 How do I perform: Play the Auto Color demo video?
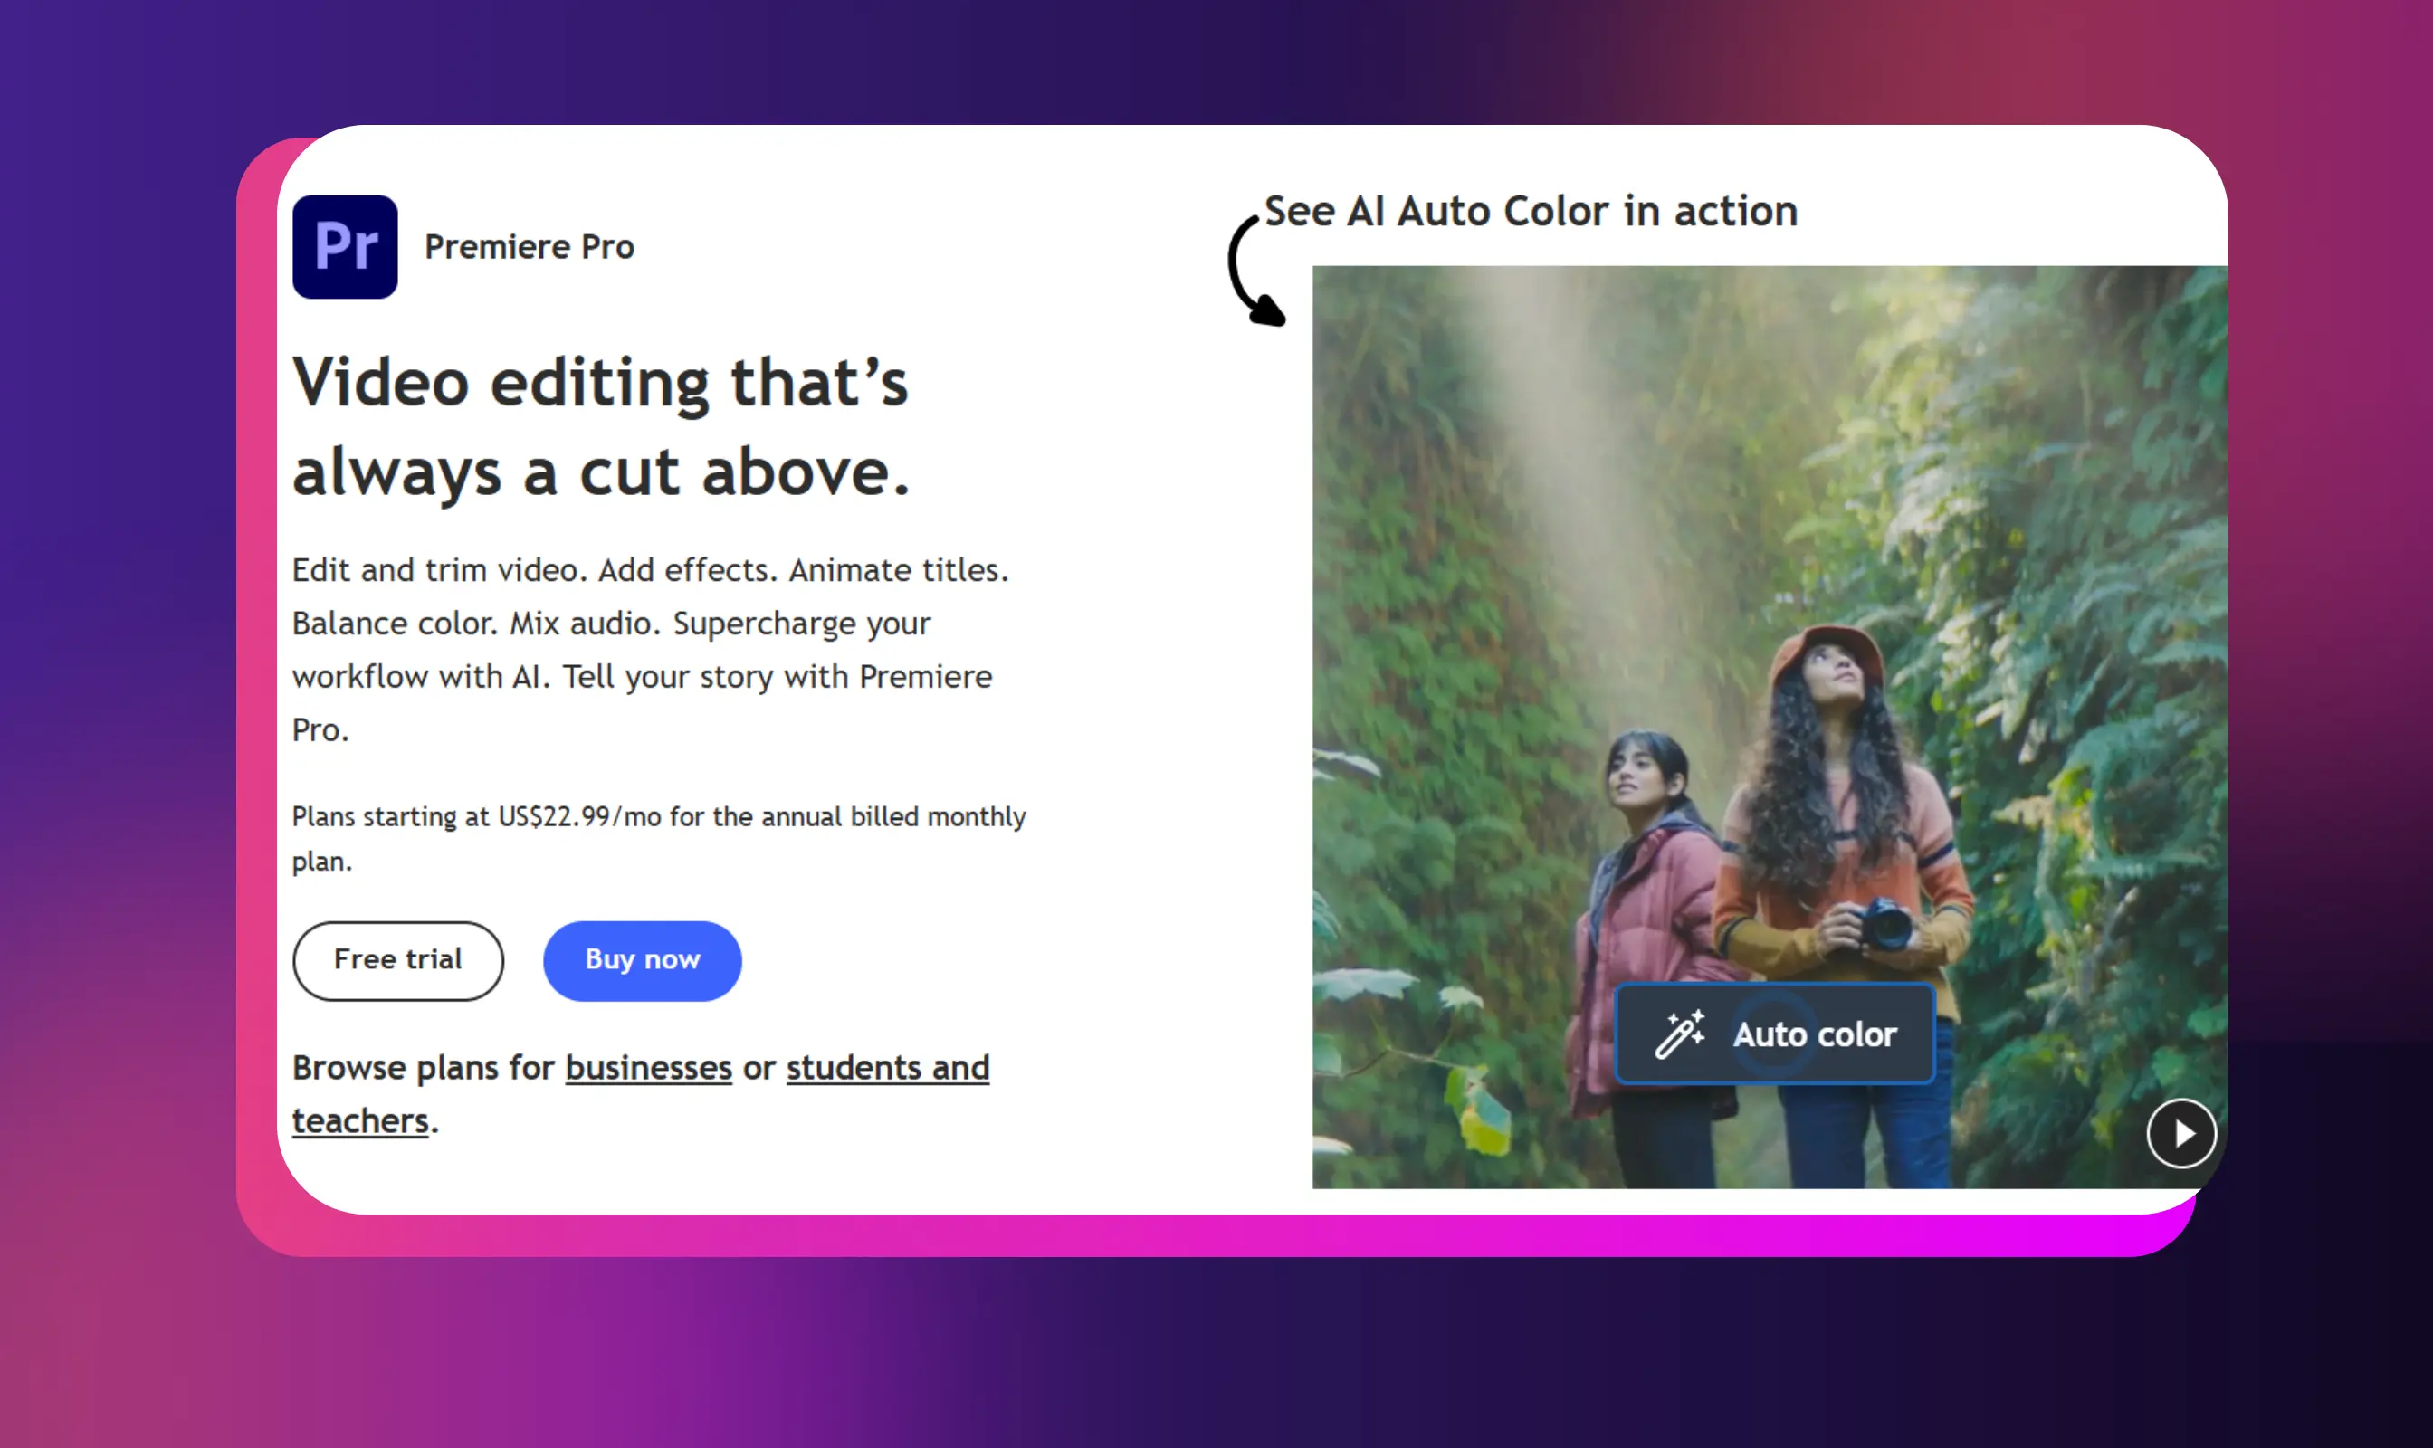pos(2181,1134)
